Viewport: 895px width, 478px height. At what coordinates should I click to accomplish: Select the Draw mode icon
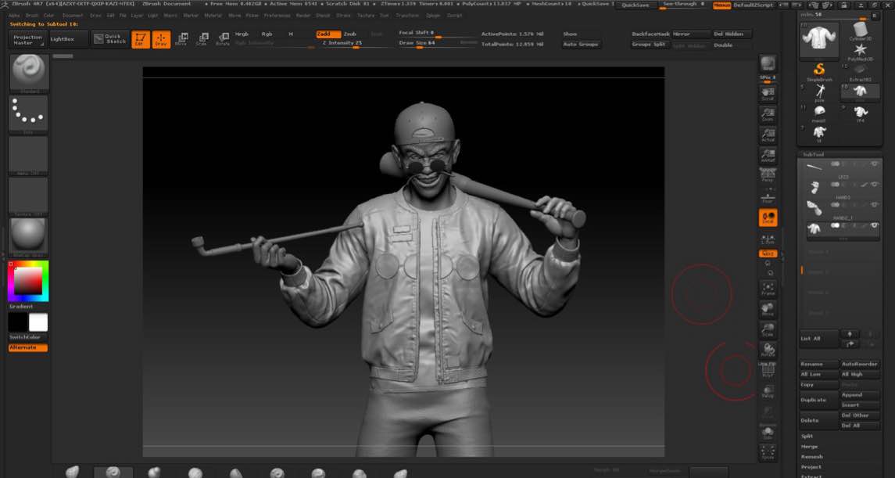click(161, 39)
